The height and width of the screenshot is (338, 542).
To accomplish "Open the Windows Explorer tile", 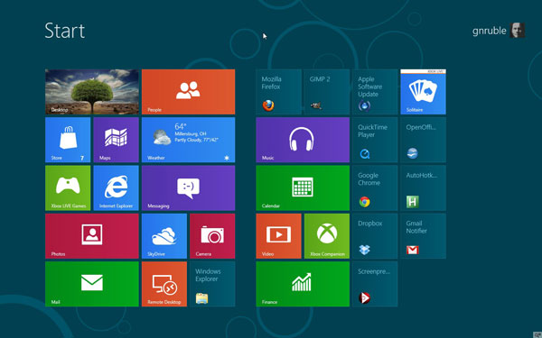I will click(212, 284).
